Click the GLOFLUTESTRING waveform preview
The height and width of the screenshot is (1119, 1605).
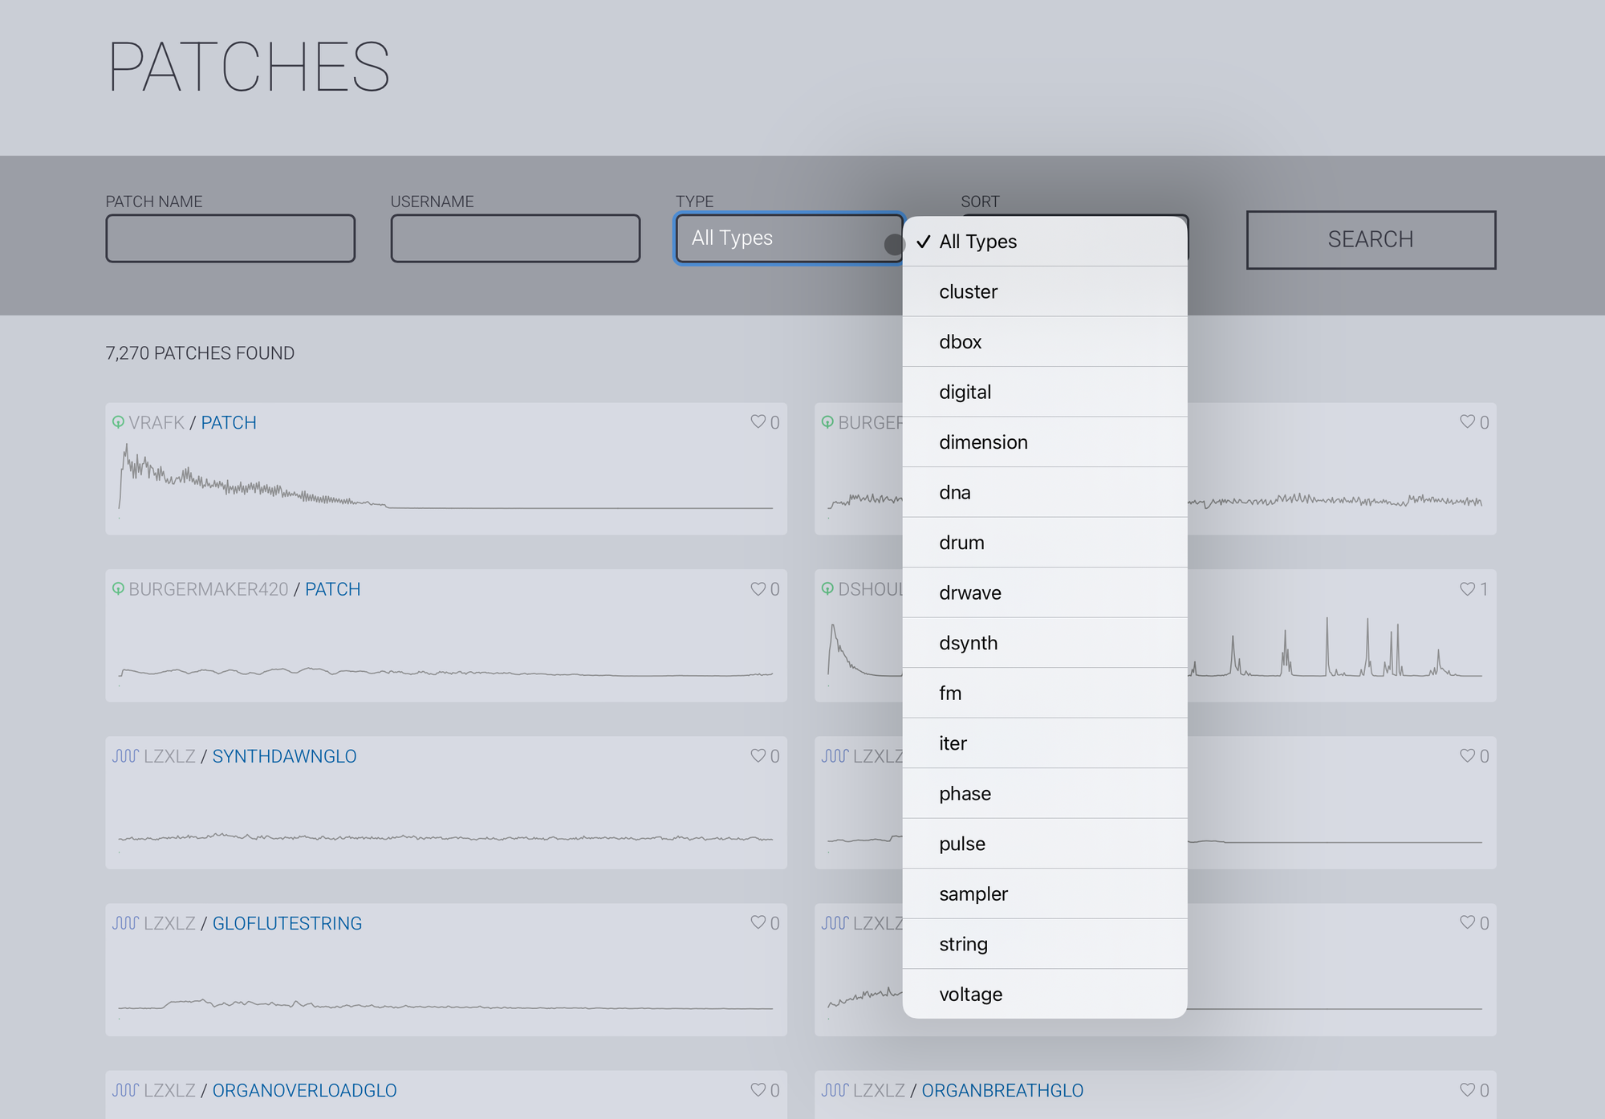click(446, 1005)
